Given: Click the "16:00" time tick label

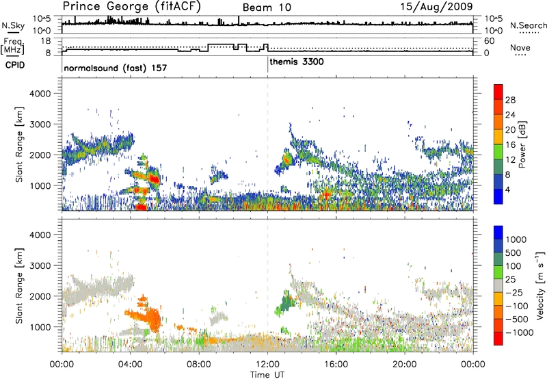Looking at the screenshot, I should [336, 365].
